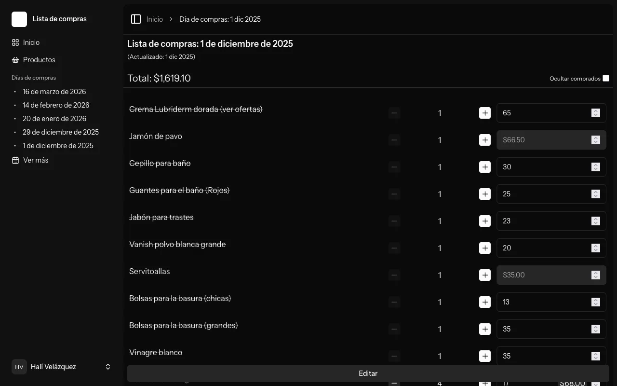617x386 pixels.
Task: Click the price field of Jamón de pavo
Action: coord(540,139)
